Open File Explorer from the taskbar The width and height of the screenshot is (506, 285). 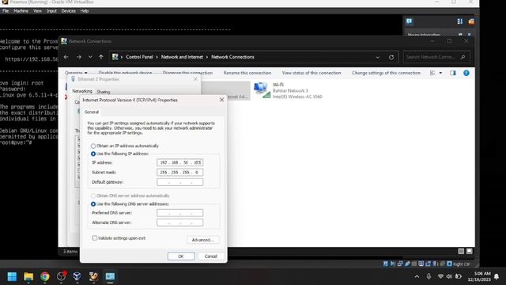click(x=28, y=276)
